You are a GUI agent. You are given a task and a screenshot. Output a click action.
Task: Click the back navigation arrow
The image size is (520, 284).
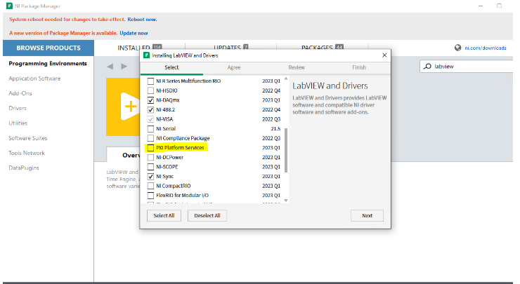110,67
